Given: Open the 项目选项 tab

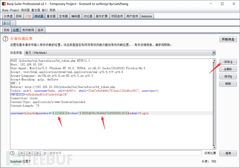Looking at the screenshot, I should click(x=117, y=16).
